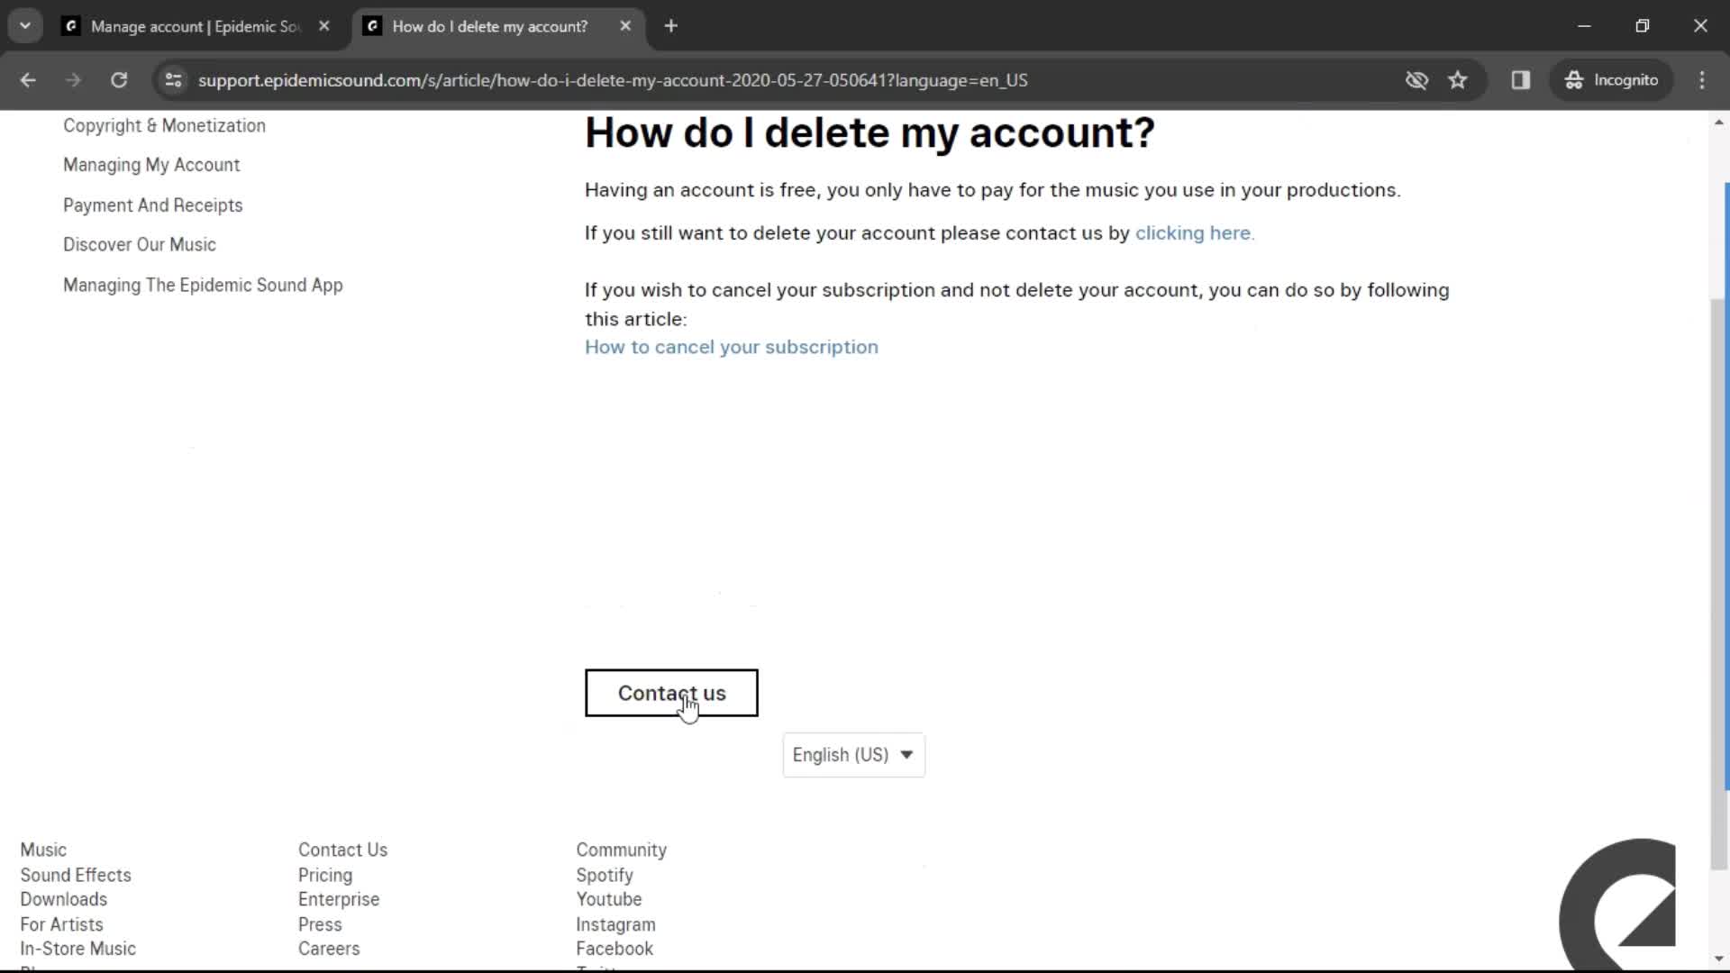Open Instagram footer link
The image size is (1730, 973).
click(x=616, y=924)
